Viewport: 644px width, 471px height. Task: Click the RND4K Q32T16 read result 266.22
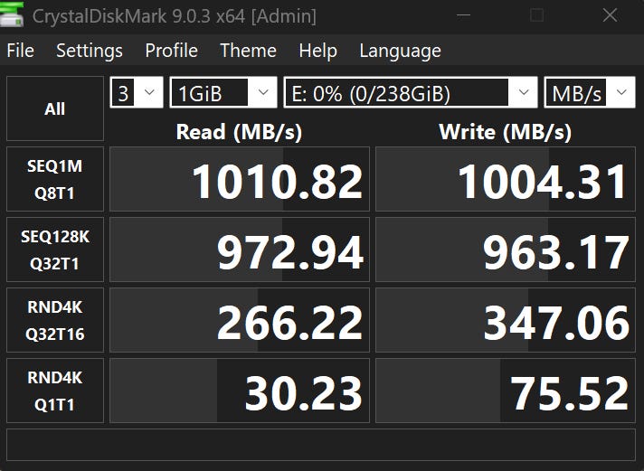(240, 320)
